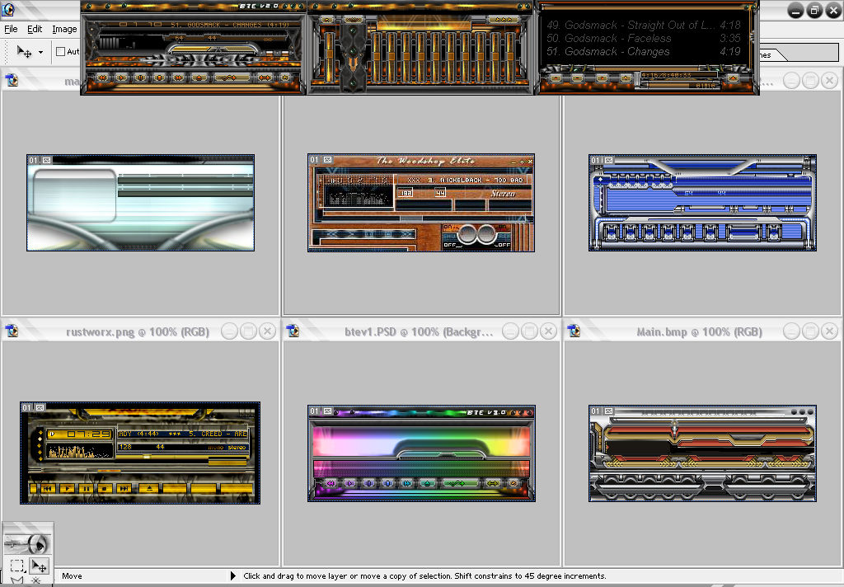
Task: Click the 01 slice badge on the rustworx image
Action: point(27,407)
